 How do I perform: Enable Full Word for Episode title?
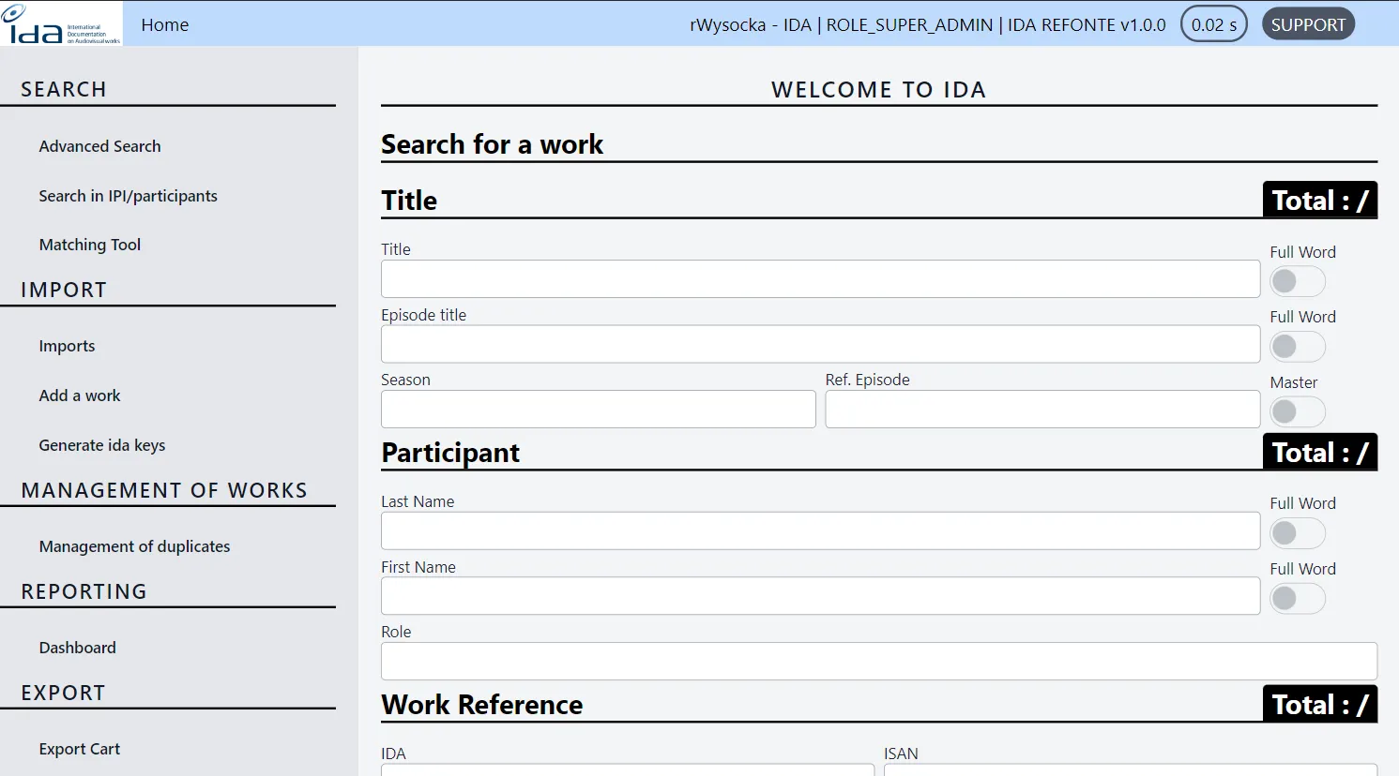click(x=1298, y=347)
